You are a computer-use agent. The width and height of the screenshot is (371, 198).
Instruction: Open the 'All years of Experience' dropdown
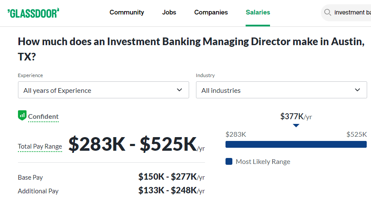coord(104,90)
